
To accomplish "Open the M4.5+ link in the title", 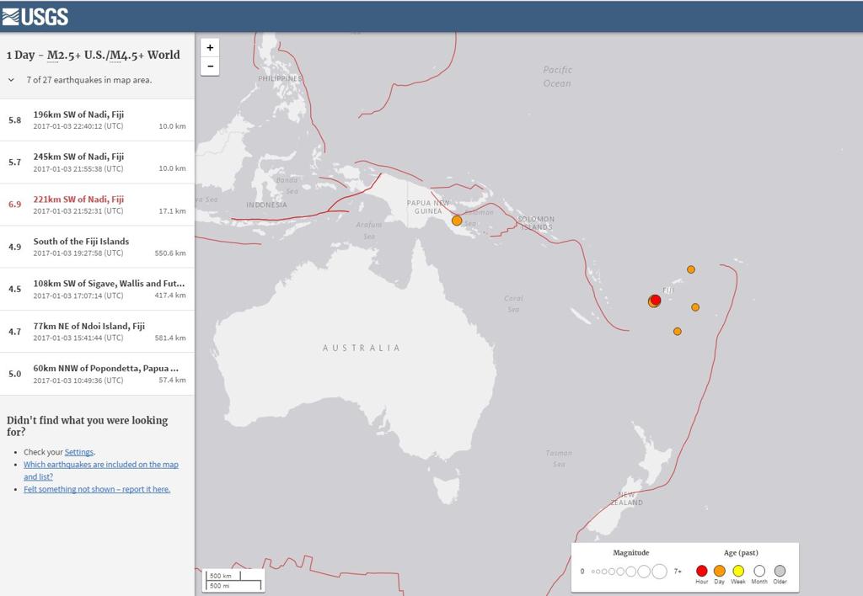I will coord(127,55).
